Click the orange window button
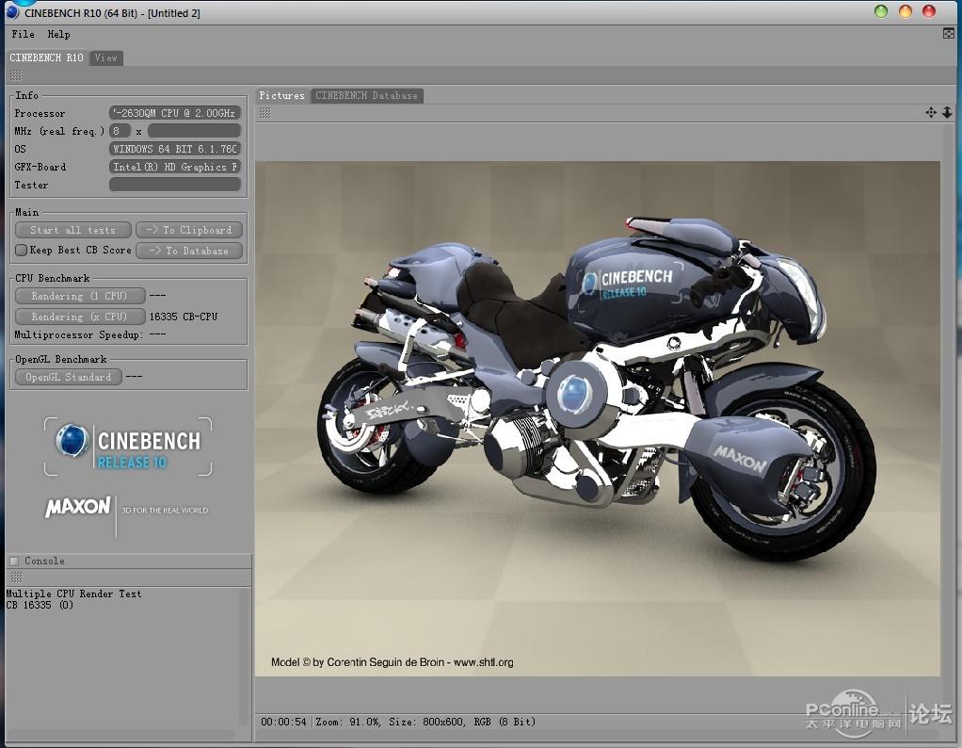The image size is (962, 748). point(905,11)
